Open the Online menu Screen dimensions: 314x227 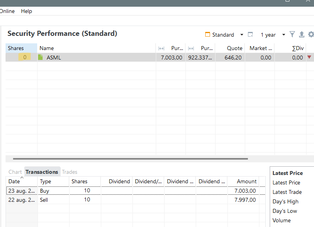pyautogui.click(x=7, y=11)
